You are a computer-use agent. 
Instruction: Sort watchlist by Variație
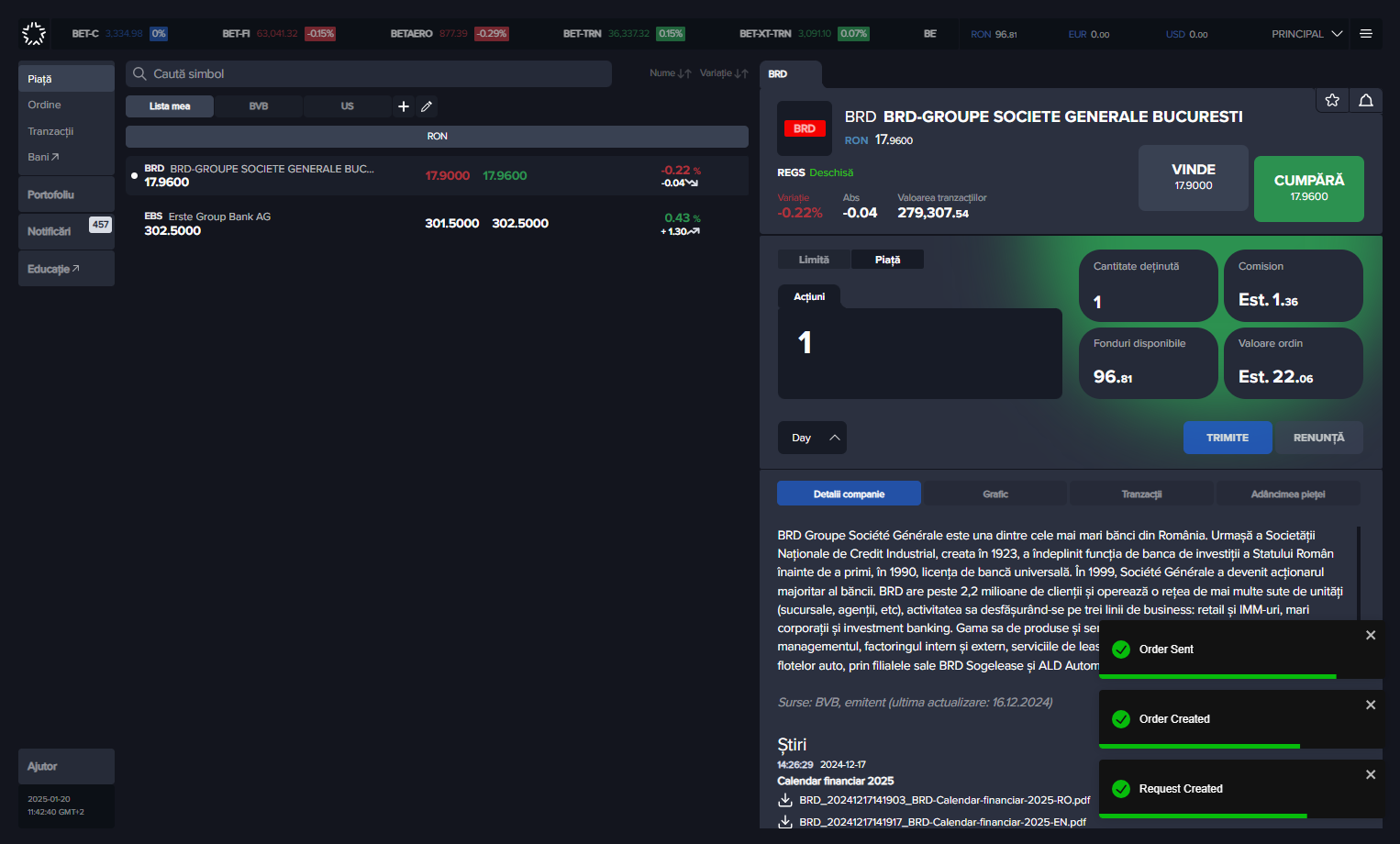724,73
